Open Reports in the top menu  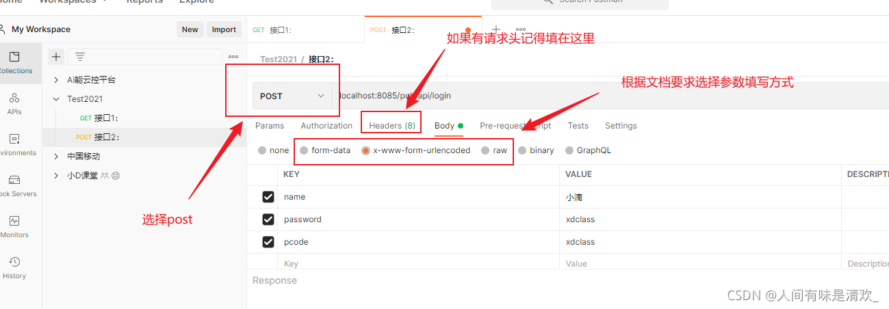[145, 1]
